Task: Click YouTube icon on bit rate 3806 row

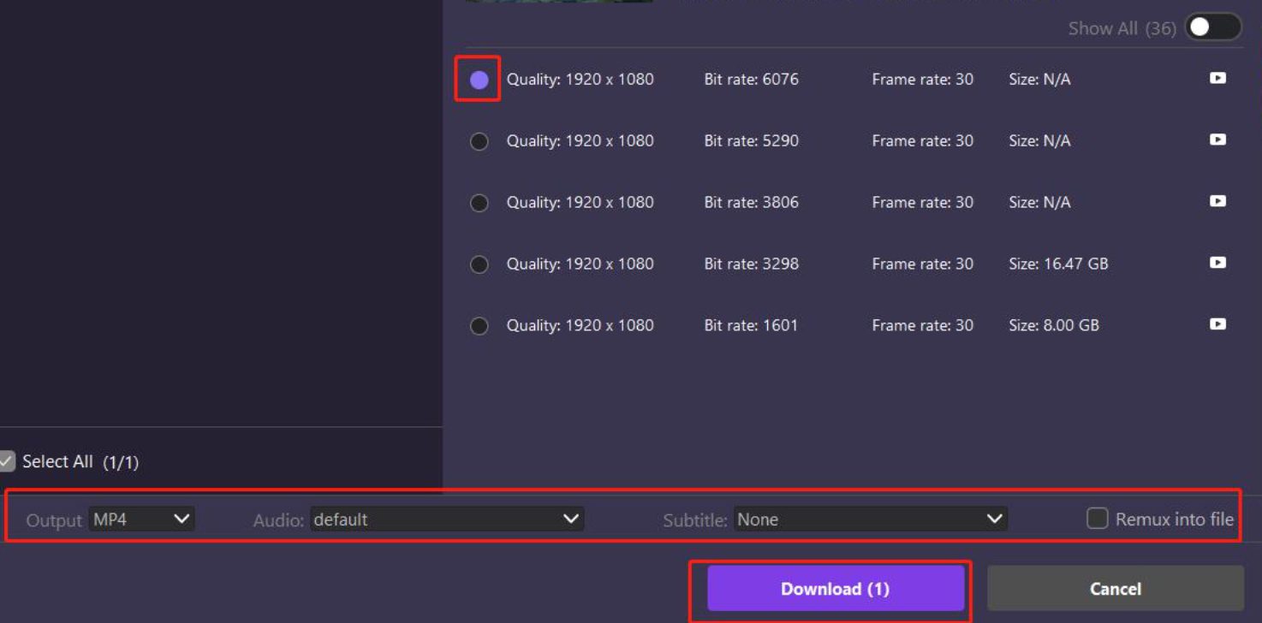Action: coord(1217,202)
